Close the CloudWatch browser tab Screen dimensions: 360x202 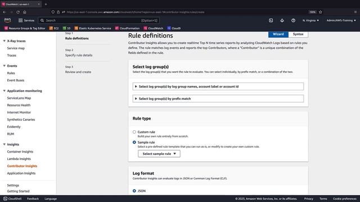point(39,4)
